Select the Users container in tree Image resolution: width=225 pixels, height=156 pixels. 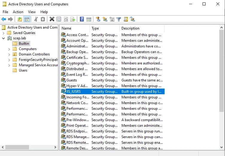[x=23, y=70]
